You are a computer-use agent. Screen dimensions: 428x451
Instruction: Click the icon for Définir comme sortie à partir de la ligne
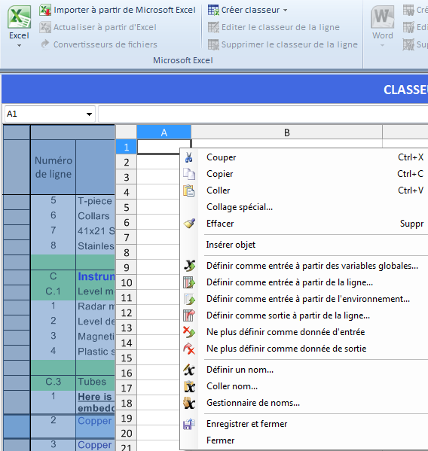pyautogui.click(x=189, y=315)
